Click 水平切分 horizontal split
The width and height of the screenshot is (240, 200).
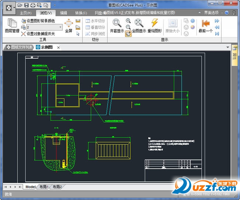[95, 21]
